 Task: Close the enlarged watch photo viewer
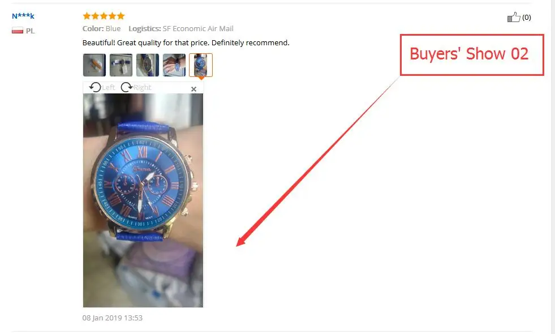point(193,89)
